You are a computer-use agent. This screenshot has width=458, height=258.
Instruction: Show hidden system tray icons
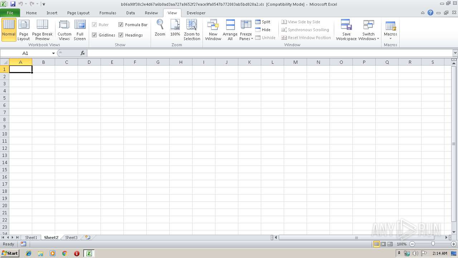click(399, 253)
